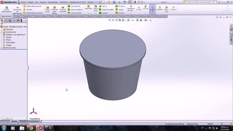Click the New document icon
Image resolution: width=233 pixels, height=131 pixels.
[103, 2]
